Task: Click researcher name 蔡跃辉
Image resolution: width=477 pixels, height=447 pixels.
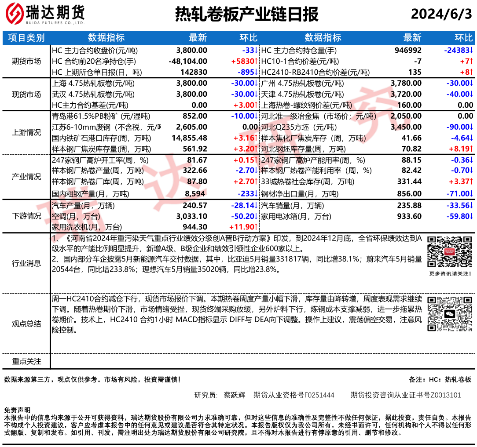Action: pos(234,395)
